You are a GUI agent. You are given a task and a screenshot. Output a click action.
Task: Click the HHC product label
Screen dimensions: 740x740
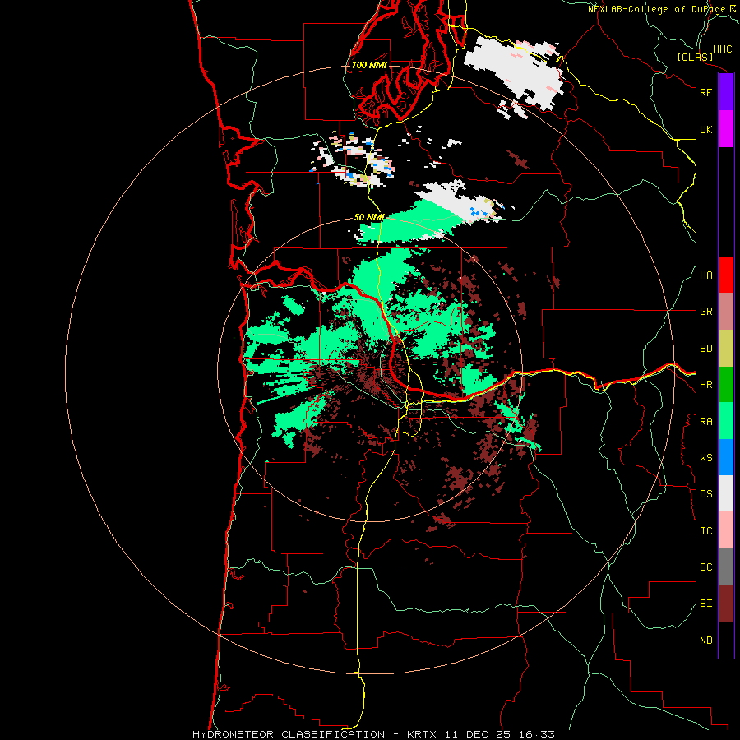coord(722,49)
